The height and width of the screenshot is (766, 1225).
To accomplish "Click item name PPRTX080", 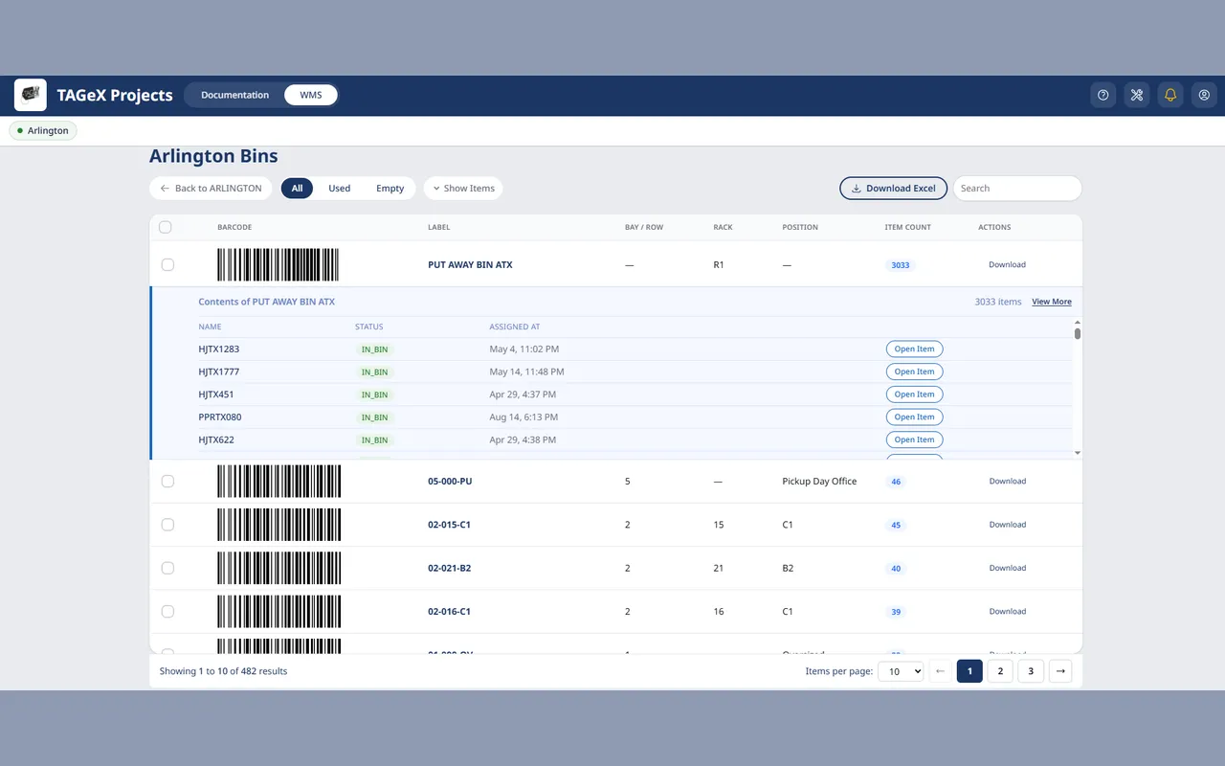I will (x=220, y=417).
